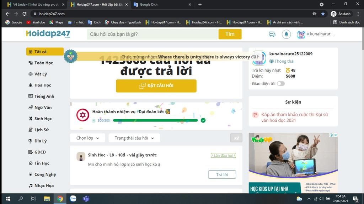Click the Địa Lý globe icon
The height and width of the screenshot is (204, 364).
31,141
